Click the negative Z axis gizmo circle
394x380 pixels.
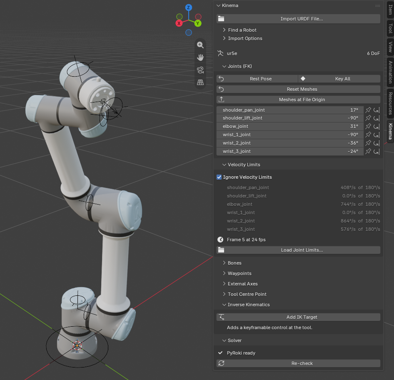(x=189, y=32)
